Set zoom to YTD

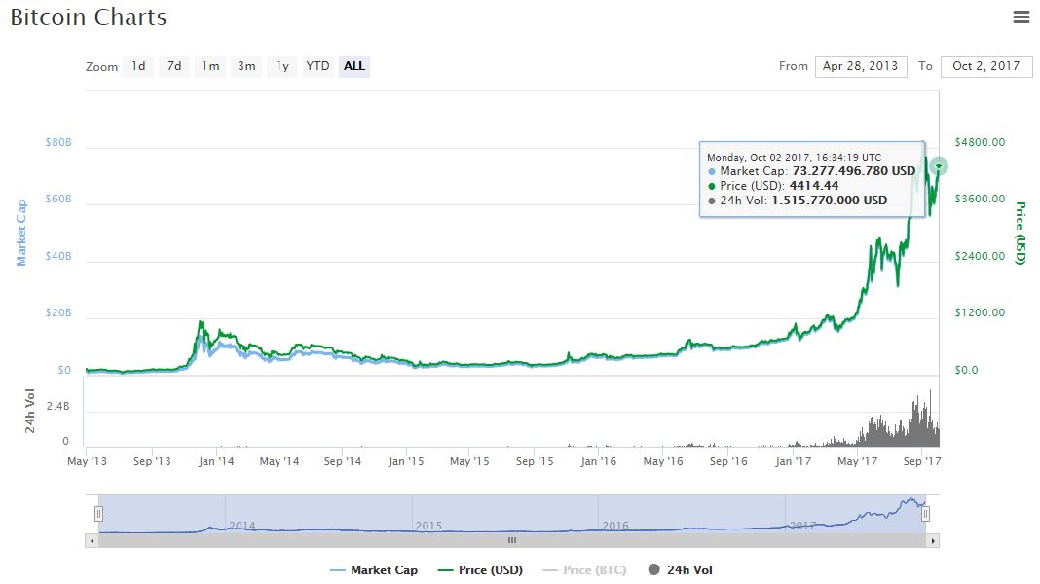[x=317, y=66]
